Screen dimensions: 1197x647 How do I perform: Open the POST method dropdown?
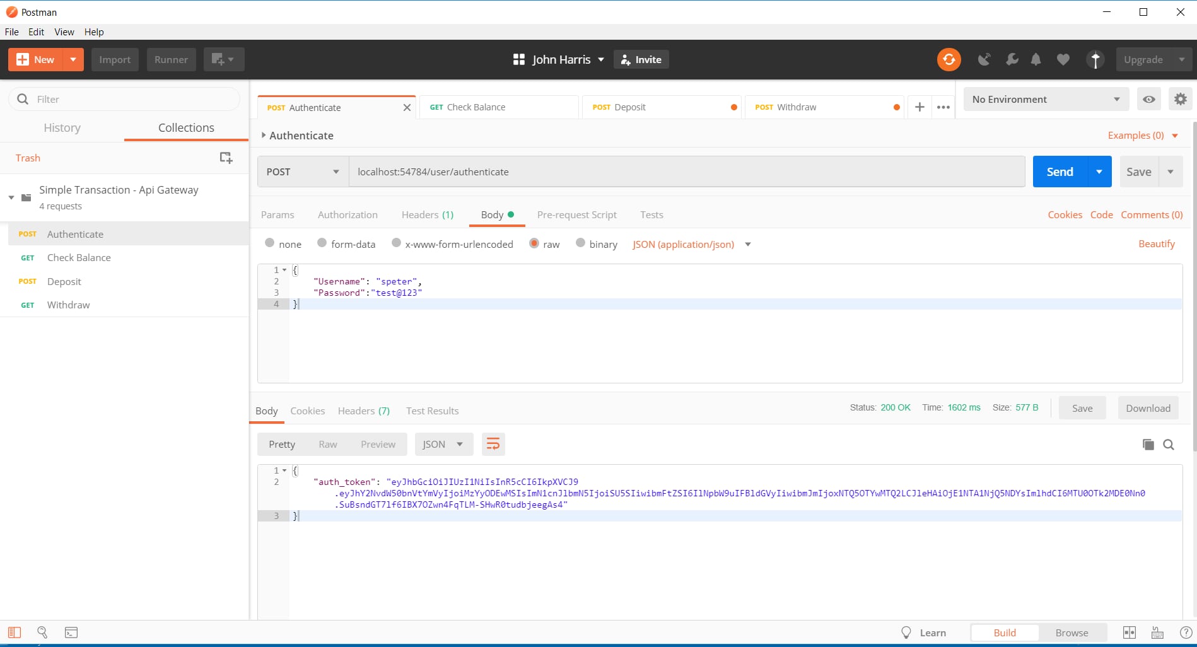point(303,172)
